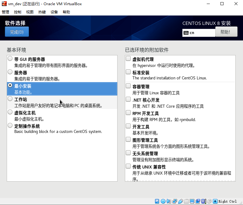Enable the 虚拟机代理 add-on checkbox
Viewport: 243px width, 205px height.
point(128,58)
